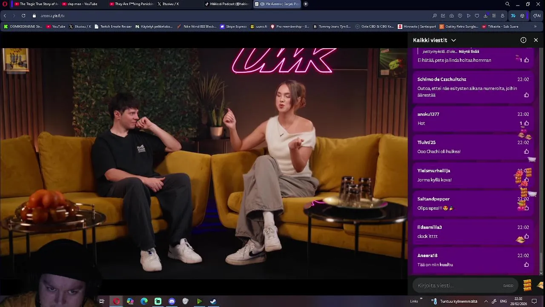Screen dimensions: 545x307
Task: Switch to the Häkissä Podcast tab
Action: [x=227, y=4]
